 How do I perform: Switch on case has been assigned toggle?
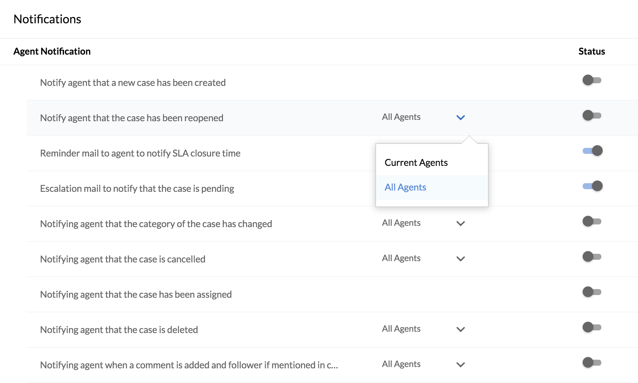[x=592, y=292]
